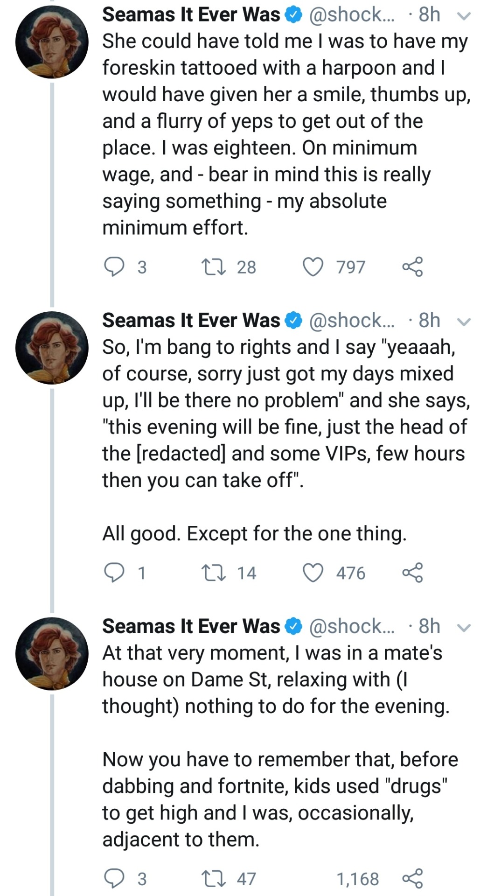Reply to the Dame St tweet
Image resolution: width=487 pixels, height=896 pixels.
[x=114, y=879]
